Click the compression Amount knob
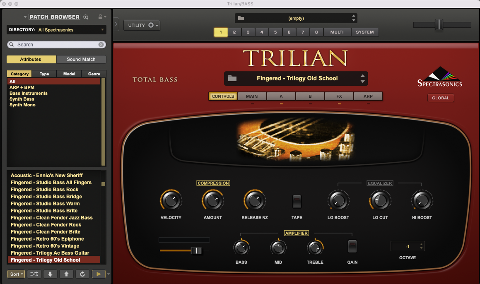Viewport: 480px width, 284px height. click(x=213, y=200)
